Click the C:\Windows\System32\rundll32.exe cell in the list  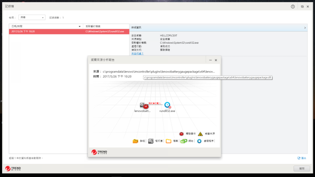[x=105, y=31]
